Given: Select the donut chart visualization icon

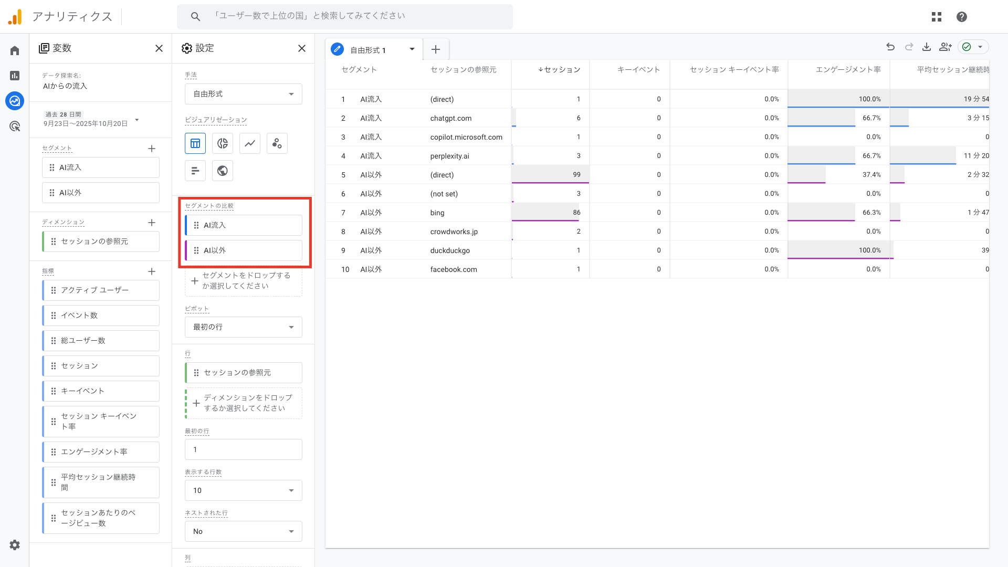Looking at the screenshot, I should coord(223,143).
